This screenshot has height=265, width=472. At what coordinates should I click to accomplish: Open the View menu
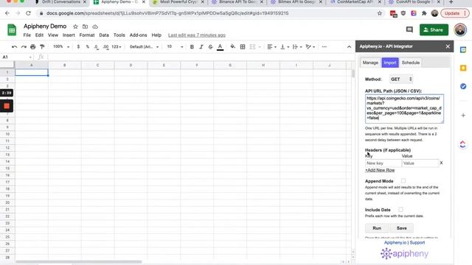coord(53,35)
